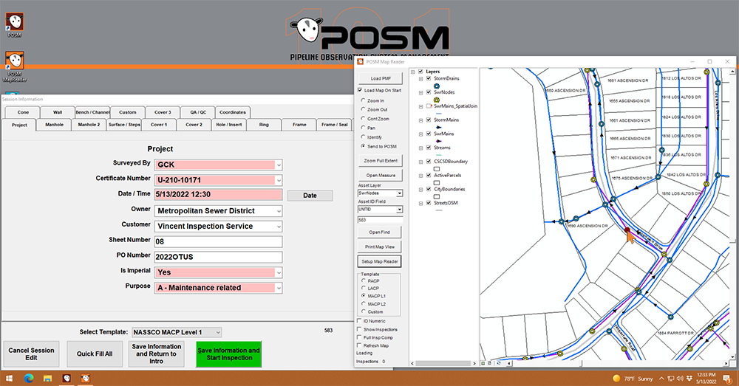Open the QA / QC tab
Image resolution: width=739 pixels, height=386 pixels.
point(198,112)
